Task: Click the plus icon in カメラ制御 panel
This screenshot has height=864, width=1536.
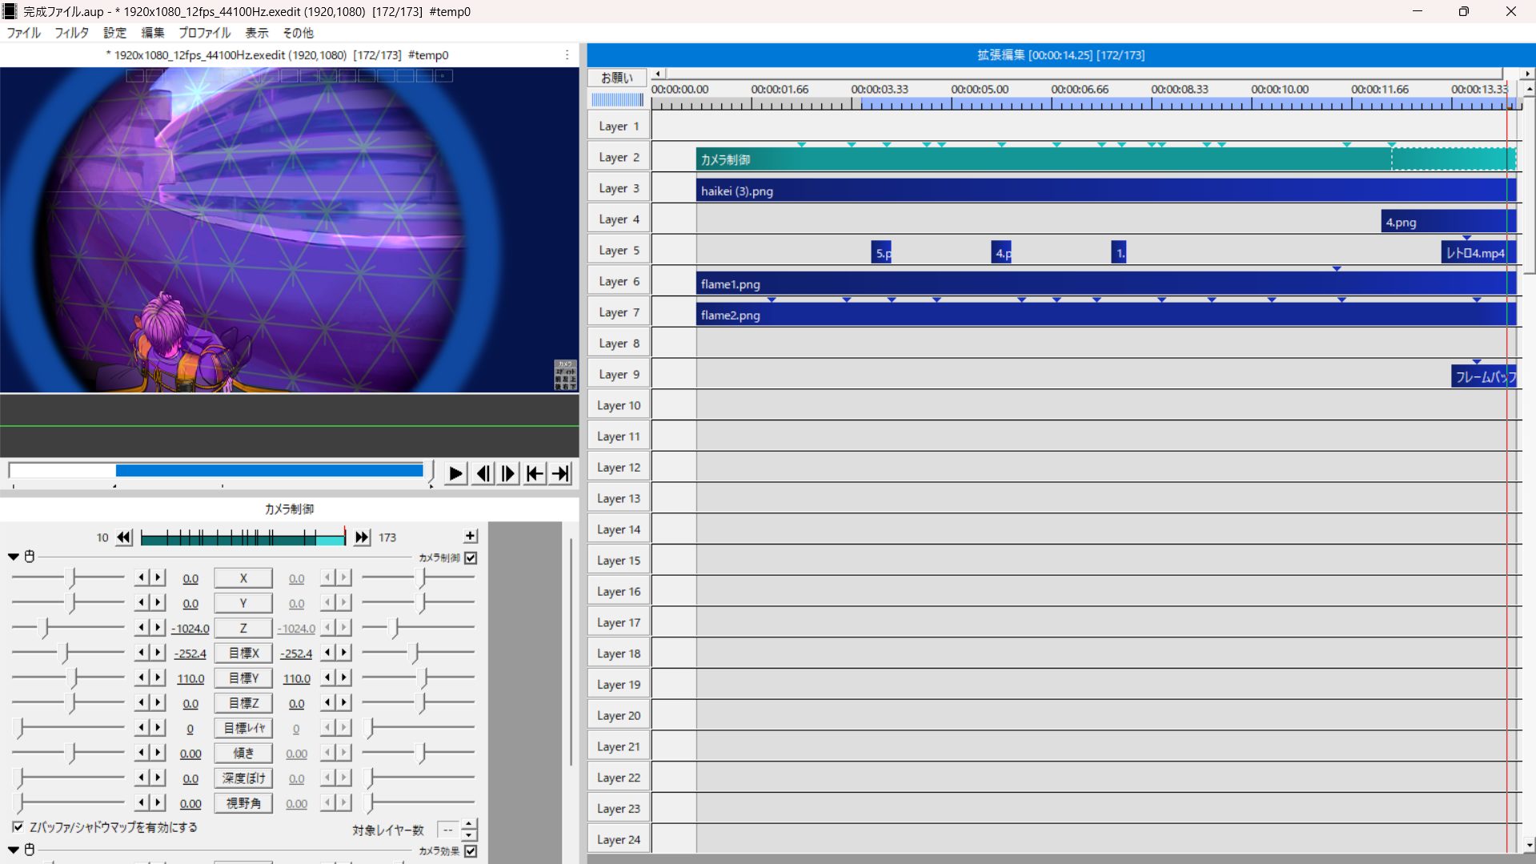Action: point(471,536)
